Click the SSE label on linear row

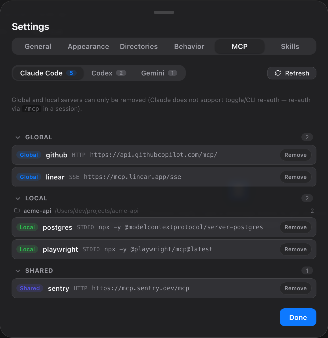pos(74,177)
